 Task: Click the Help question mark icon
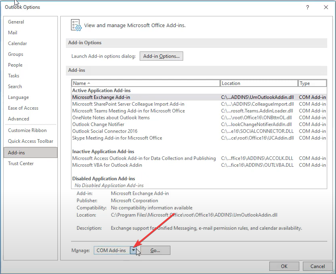click(308, 7)
